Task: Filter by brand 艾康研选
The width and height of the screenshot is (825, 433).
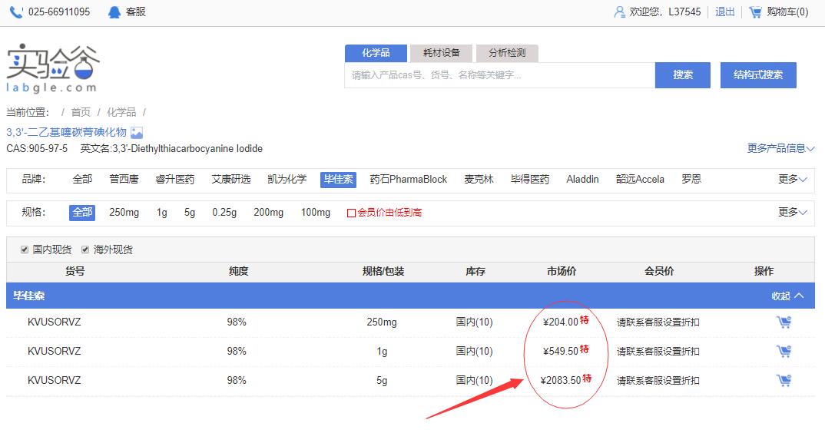Action: pyautogui.click(x=231, y=180)
